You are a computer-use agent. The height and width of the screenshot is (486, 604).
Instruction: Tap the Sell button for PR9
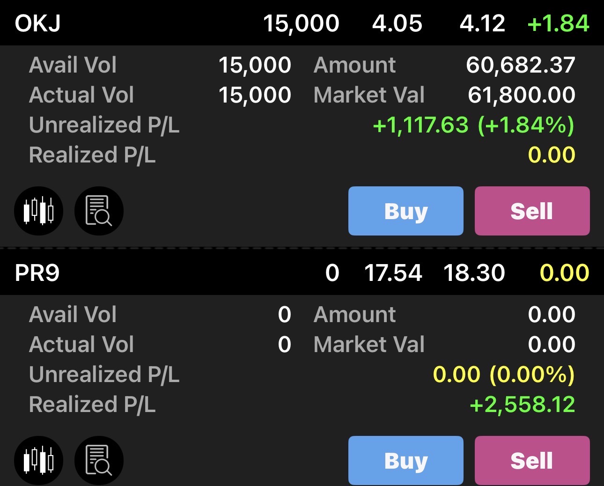pos(532,460)
